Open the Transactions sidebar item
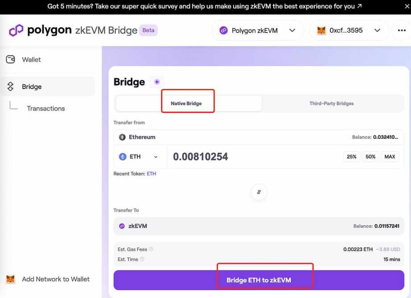This screenshot has height=298, width=411. point(45,108)
